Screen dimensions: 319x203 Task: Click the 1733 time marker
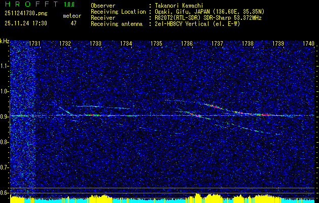tap(96, 44)
